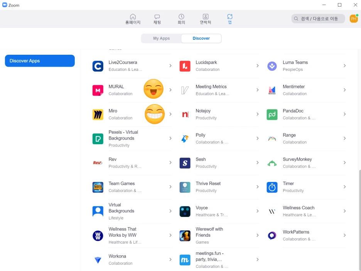Open the 연락처 contacts tab
The height and width of the screenshot is (271, 361).
click(205, 19)
